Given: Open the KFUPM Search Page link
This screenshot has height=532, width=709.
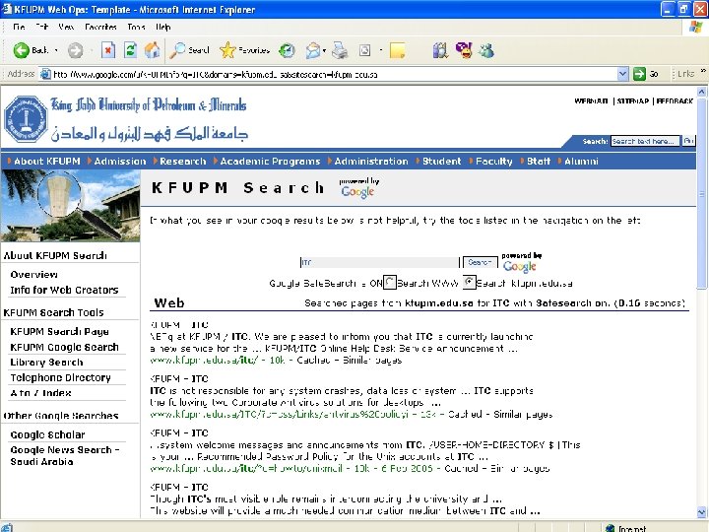Looking at the screenshot, I should point(59,331).
